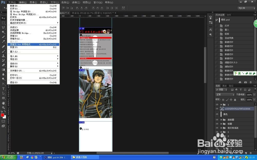Expand the 我们有话说 layer group
Image resolution: width=257 pixels, height=160 pixels.
(221, 128)
